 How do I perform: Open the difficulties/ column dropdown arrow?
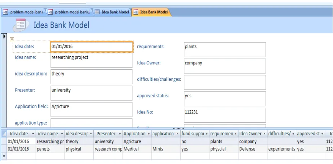[x=293, y=134]
